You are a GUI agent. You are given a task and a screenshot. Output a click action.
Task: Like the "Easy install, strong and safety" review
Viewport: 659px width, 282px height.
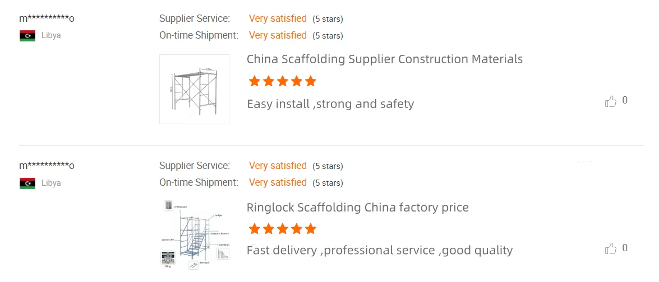click(610, 101)
